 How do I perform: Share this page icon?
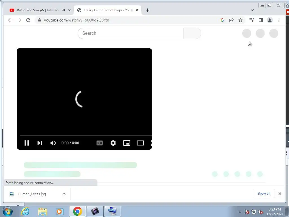pyautogui.click(x=231, y=20)
